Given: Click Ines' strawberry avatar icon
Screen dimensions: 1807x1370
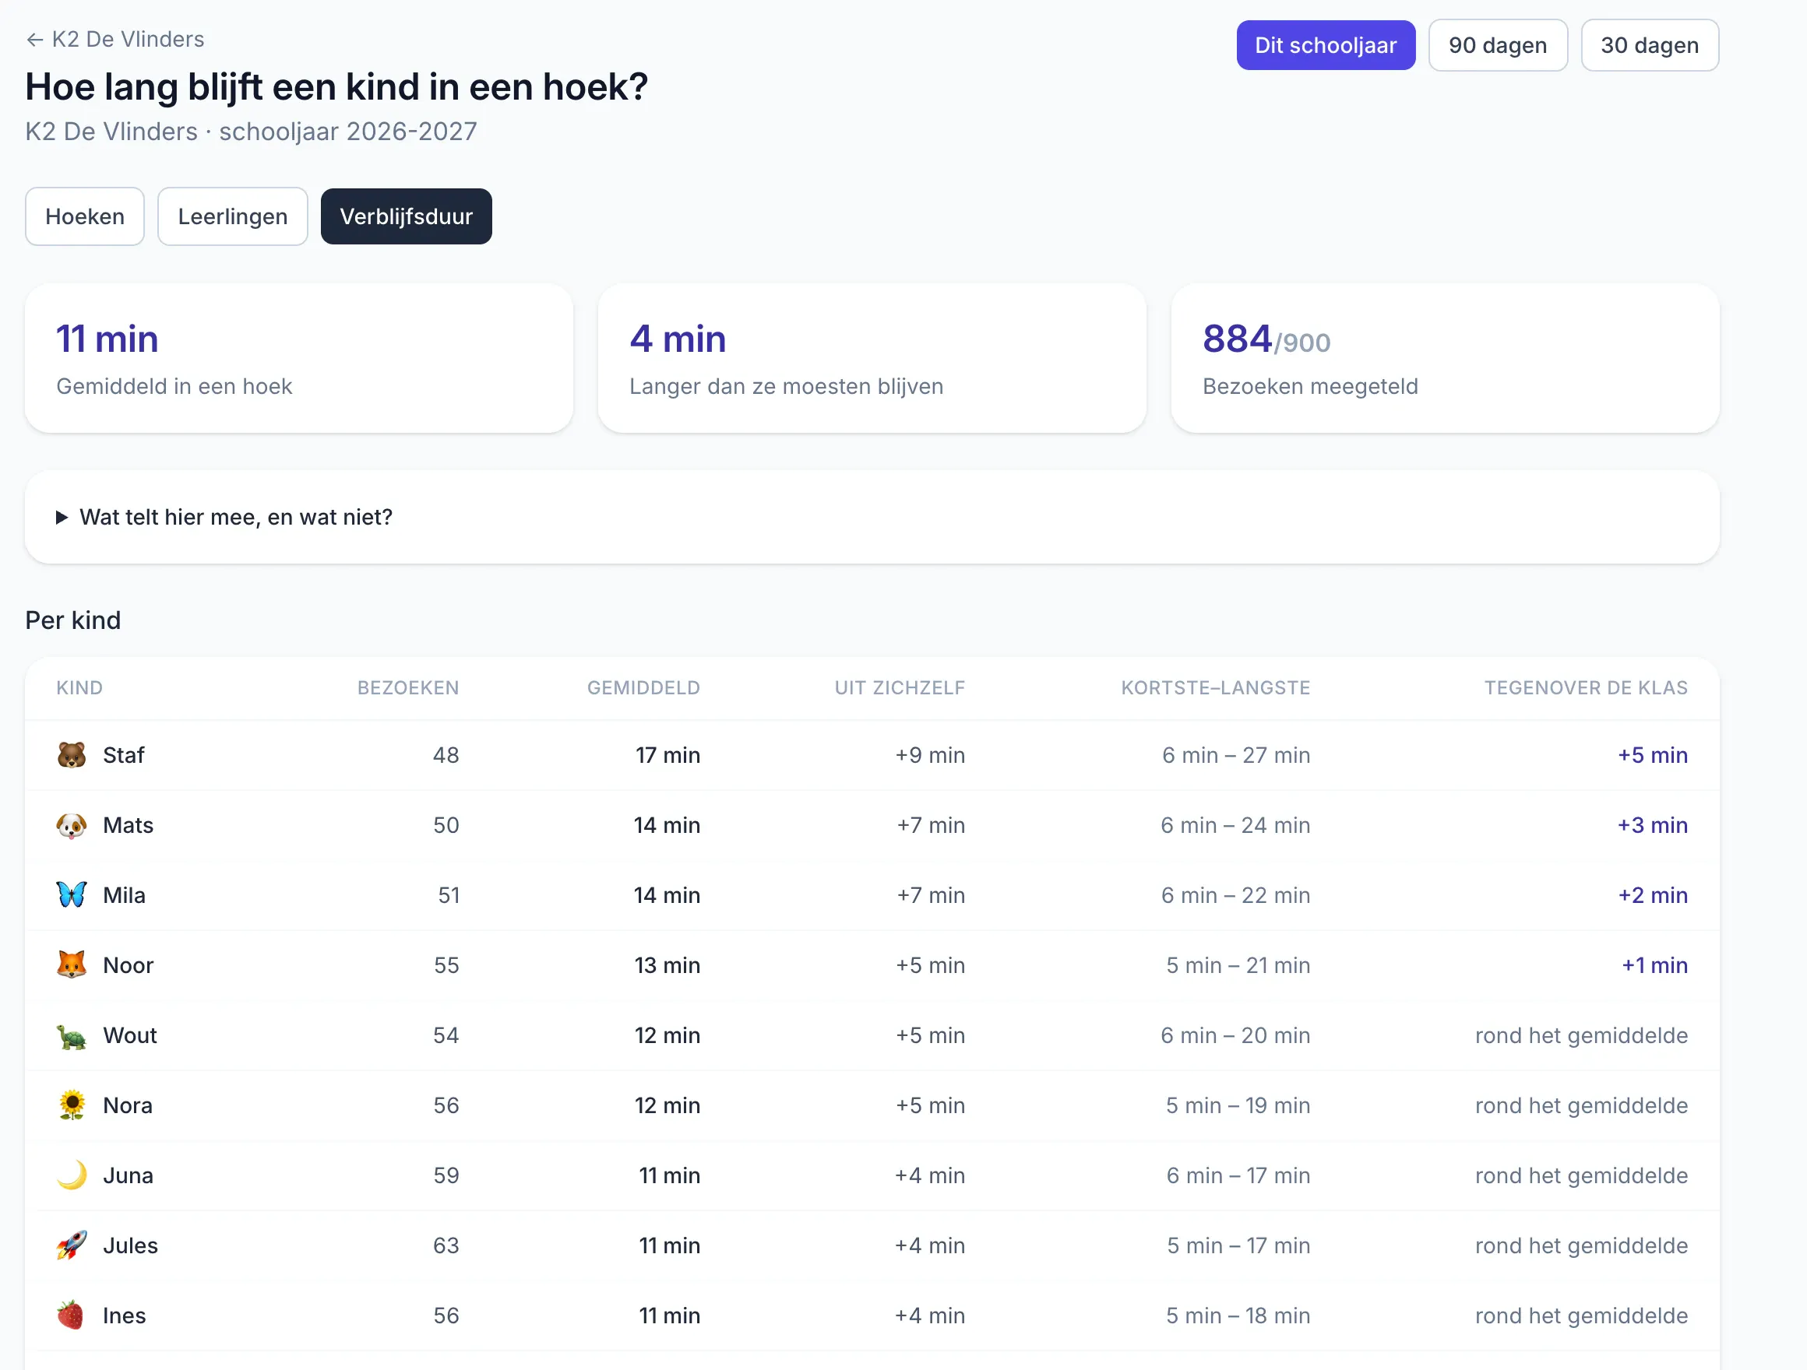Looking at the screenshot, I should click(72, 1316).
